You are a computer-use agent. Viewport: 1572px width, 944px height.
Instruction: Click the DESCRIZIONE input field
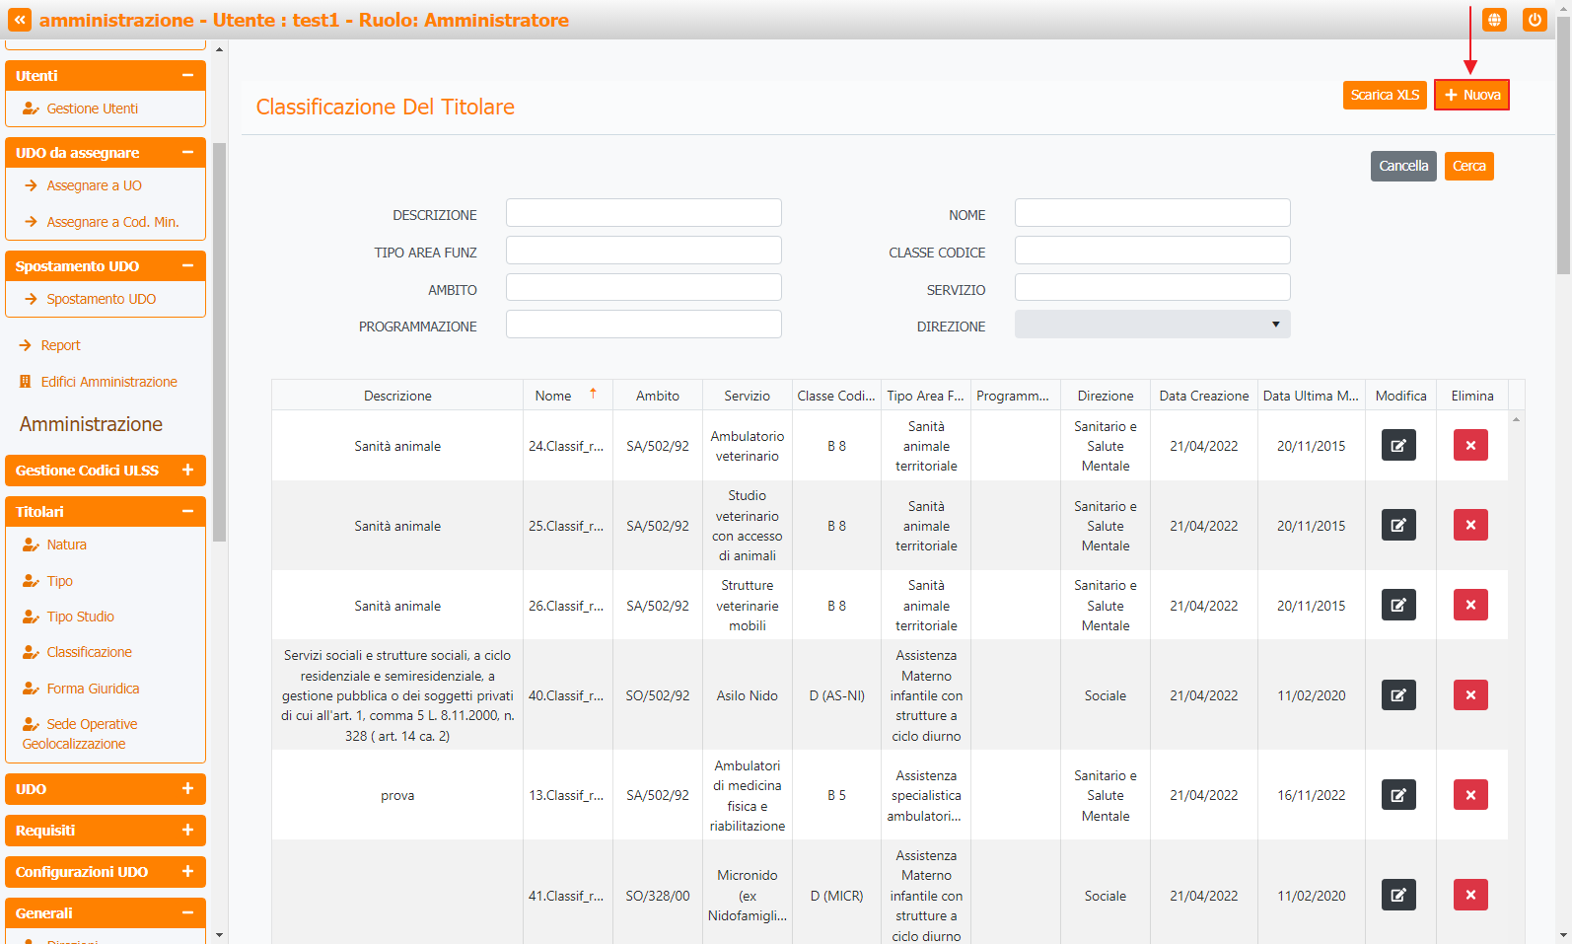point(643,213)
